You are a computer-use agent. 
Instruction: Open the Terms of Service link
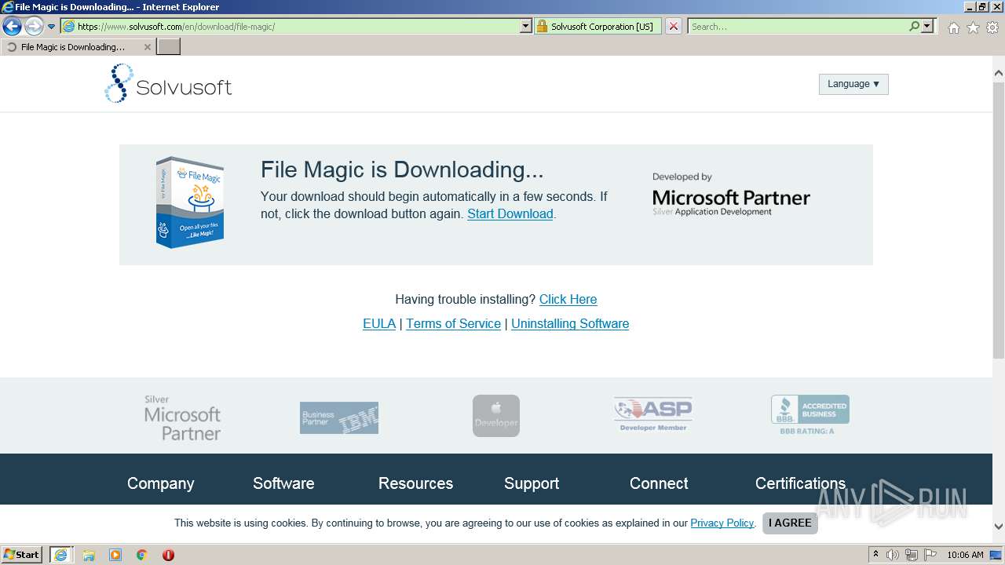453,323
